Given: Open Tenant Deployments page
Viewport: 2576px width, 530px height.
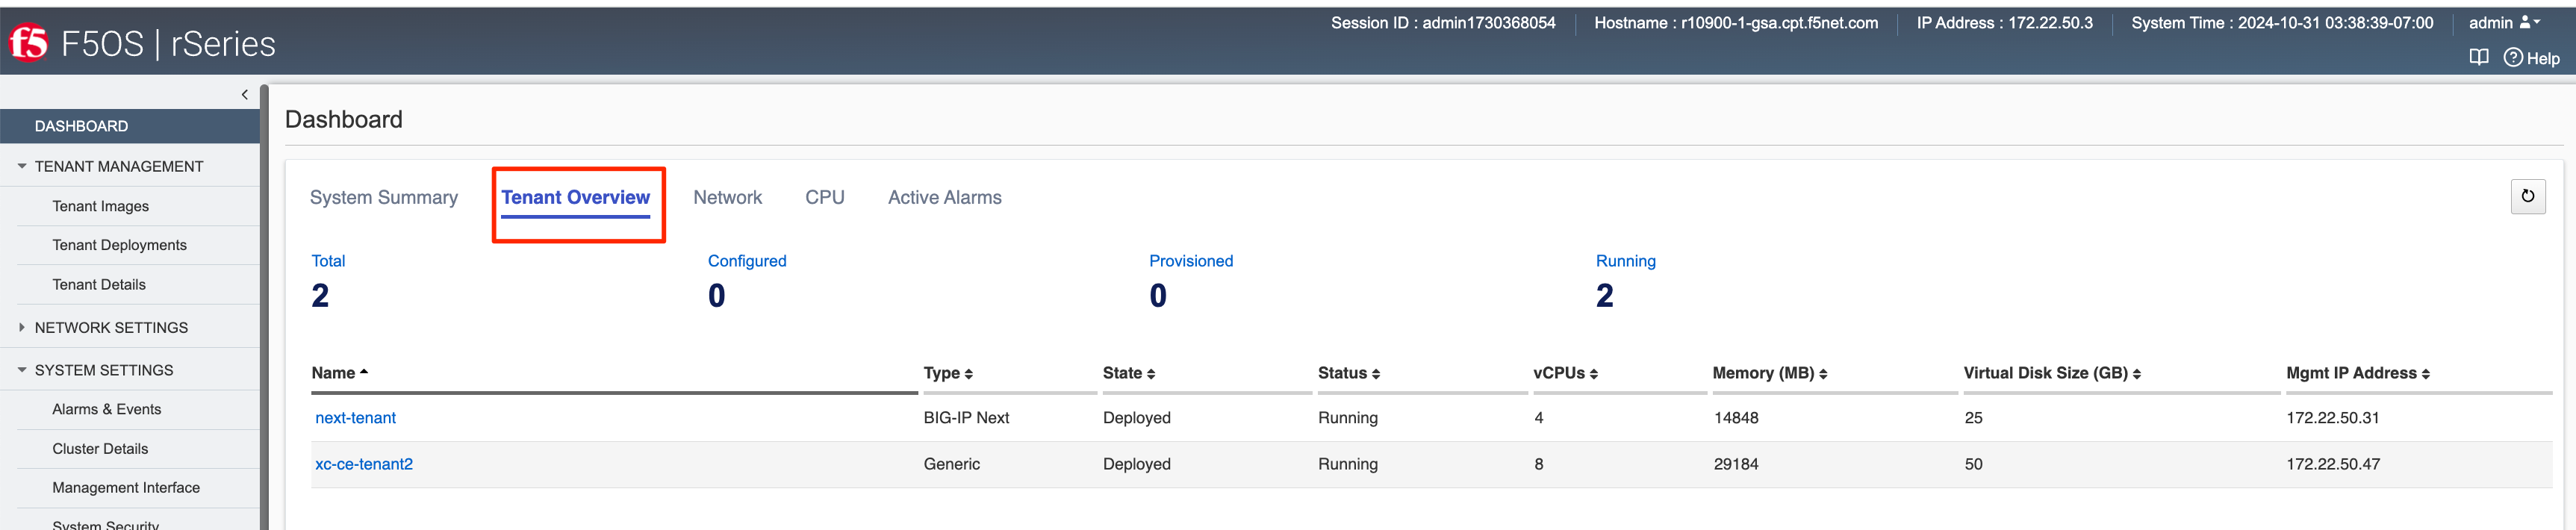Looking at the screenshot, I should (x=119, y=245).
